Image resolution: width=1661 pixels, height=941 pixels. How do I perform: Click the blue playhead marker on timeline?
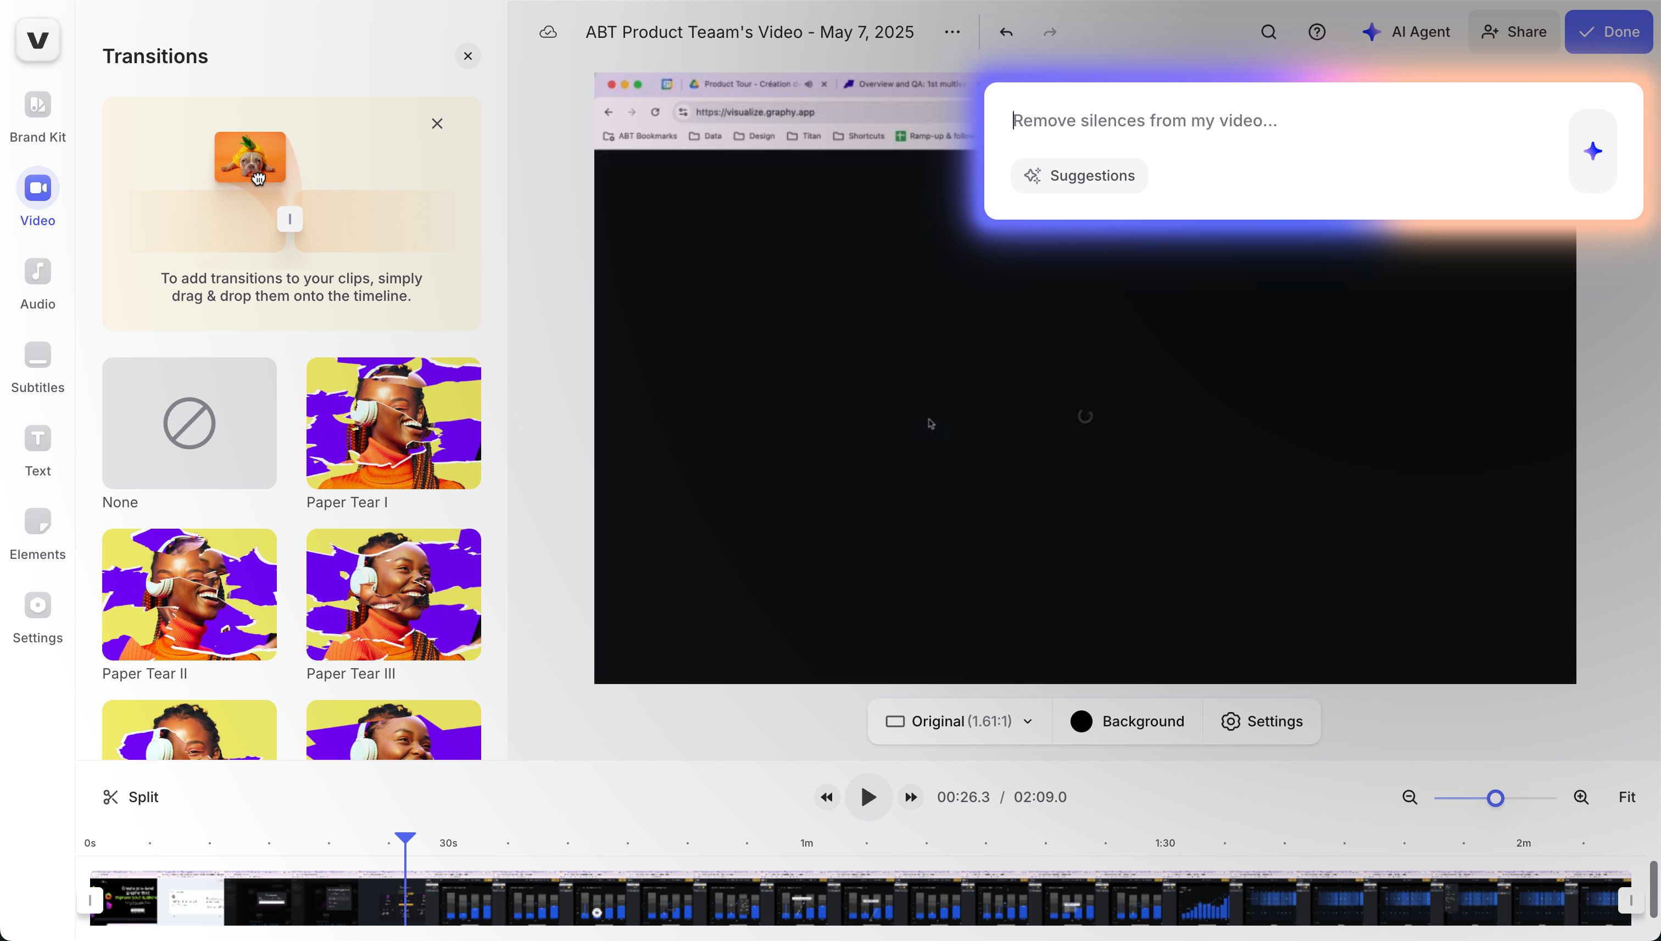[x=405, y=838]
